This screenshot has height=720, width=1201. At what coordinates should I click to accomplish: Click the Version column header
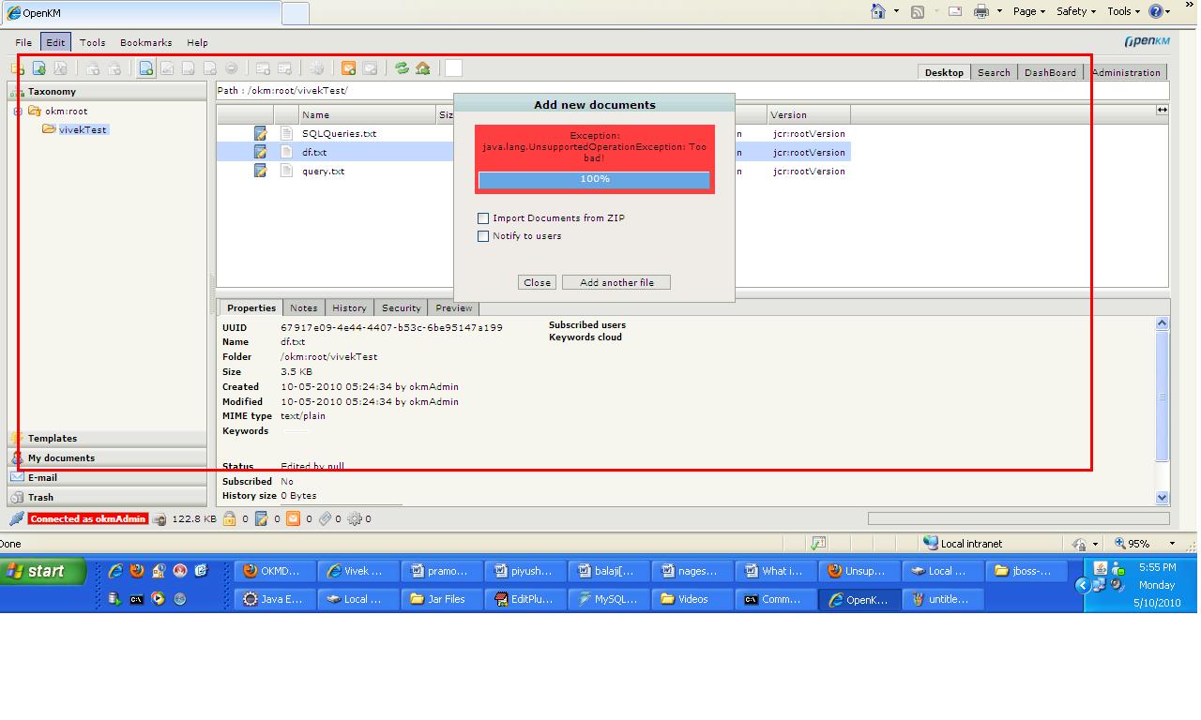coord(809,114)
